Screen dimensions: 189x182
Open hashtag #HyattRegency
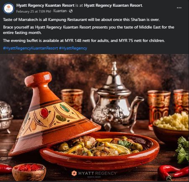point(73,48)
